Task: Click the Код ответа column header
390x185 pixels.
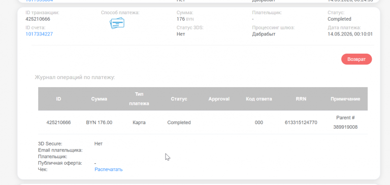Action: coord(259,99)
